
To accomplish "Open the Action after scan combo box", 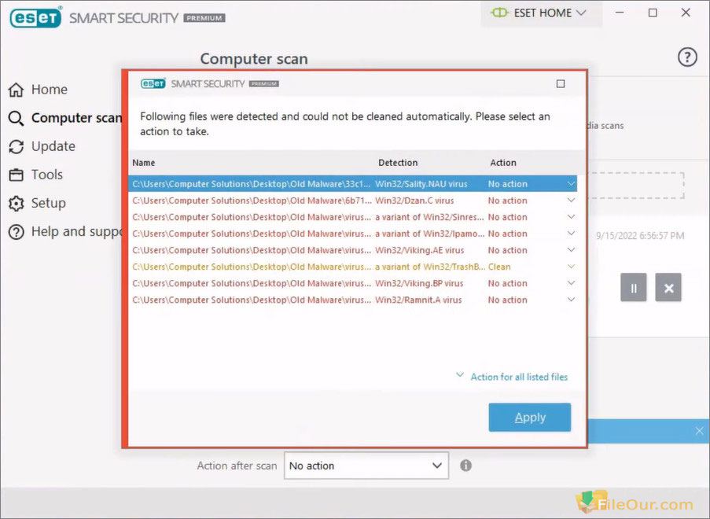I will tap(366, 466).
